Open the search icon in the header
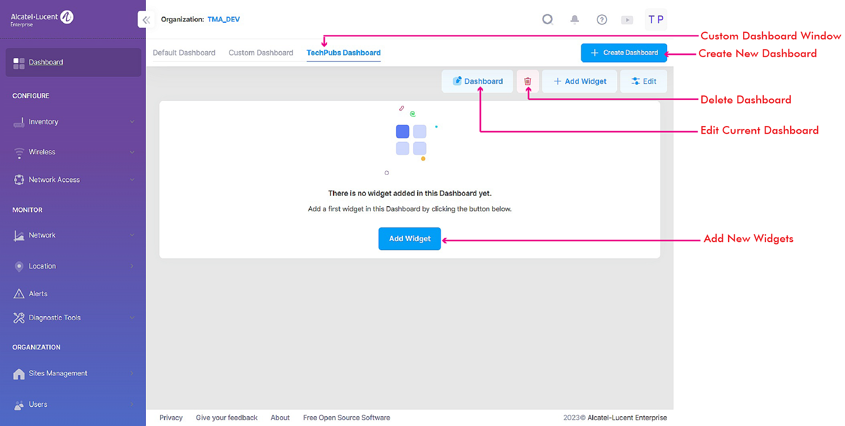The width and height of the screenshot is (845, 426). tap(548, 19)
